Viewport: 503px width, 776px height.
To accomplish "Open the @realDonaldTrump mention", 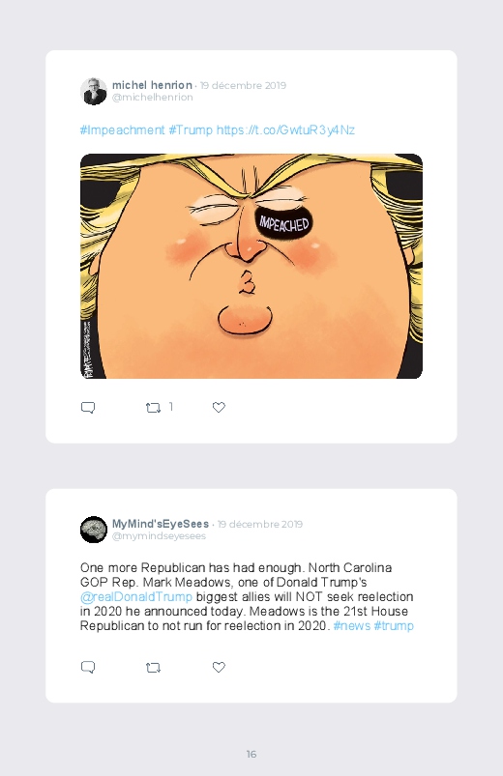I will 136,597.
